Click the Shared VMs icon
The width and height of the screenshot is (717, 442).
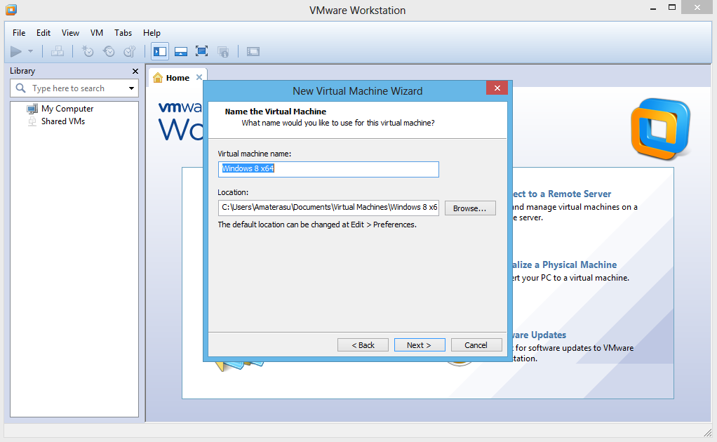pos(32,121)
